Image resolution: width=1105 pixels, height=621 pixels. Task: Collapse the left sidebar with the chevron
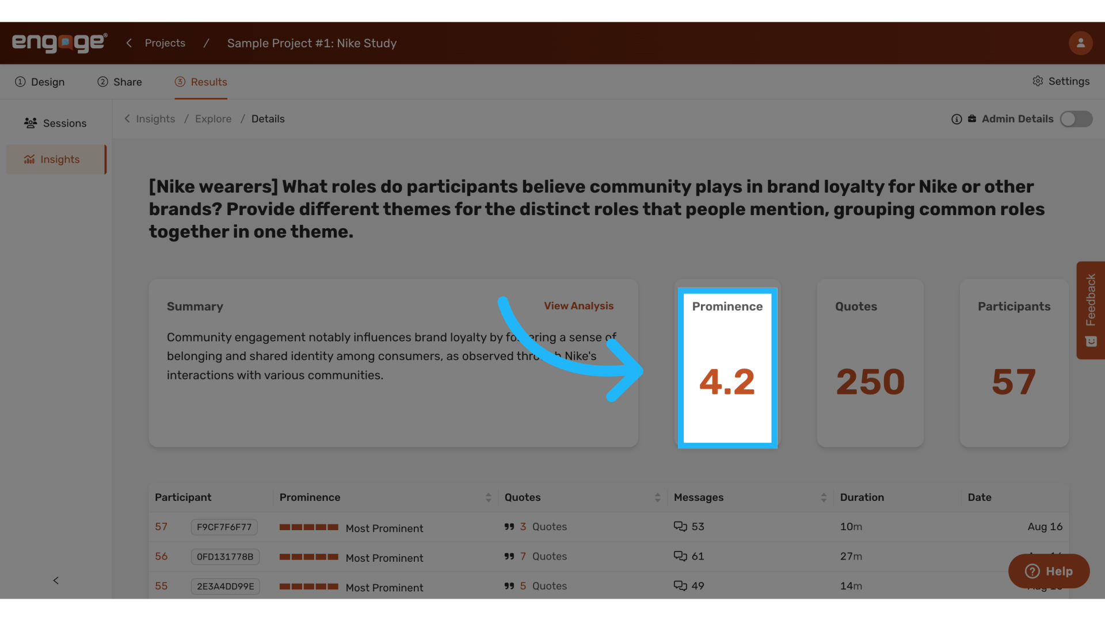pyautogui.click(x=56, y=581)
